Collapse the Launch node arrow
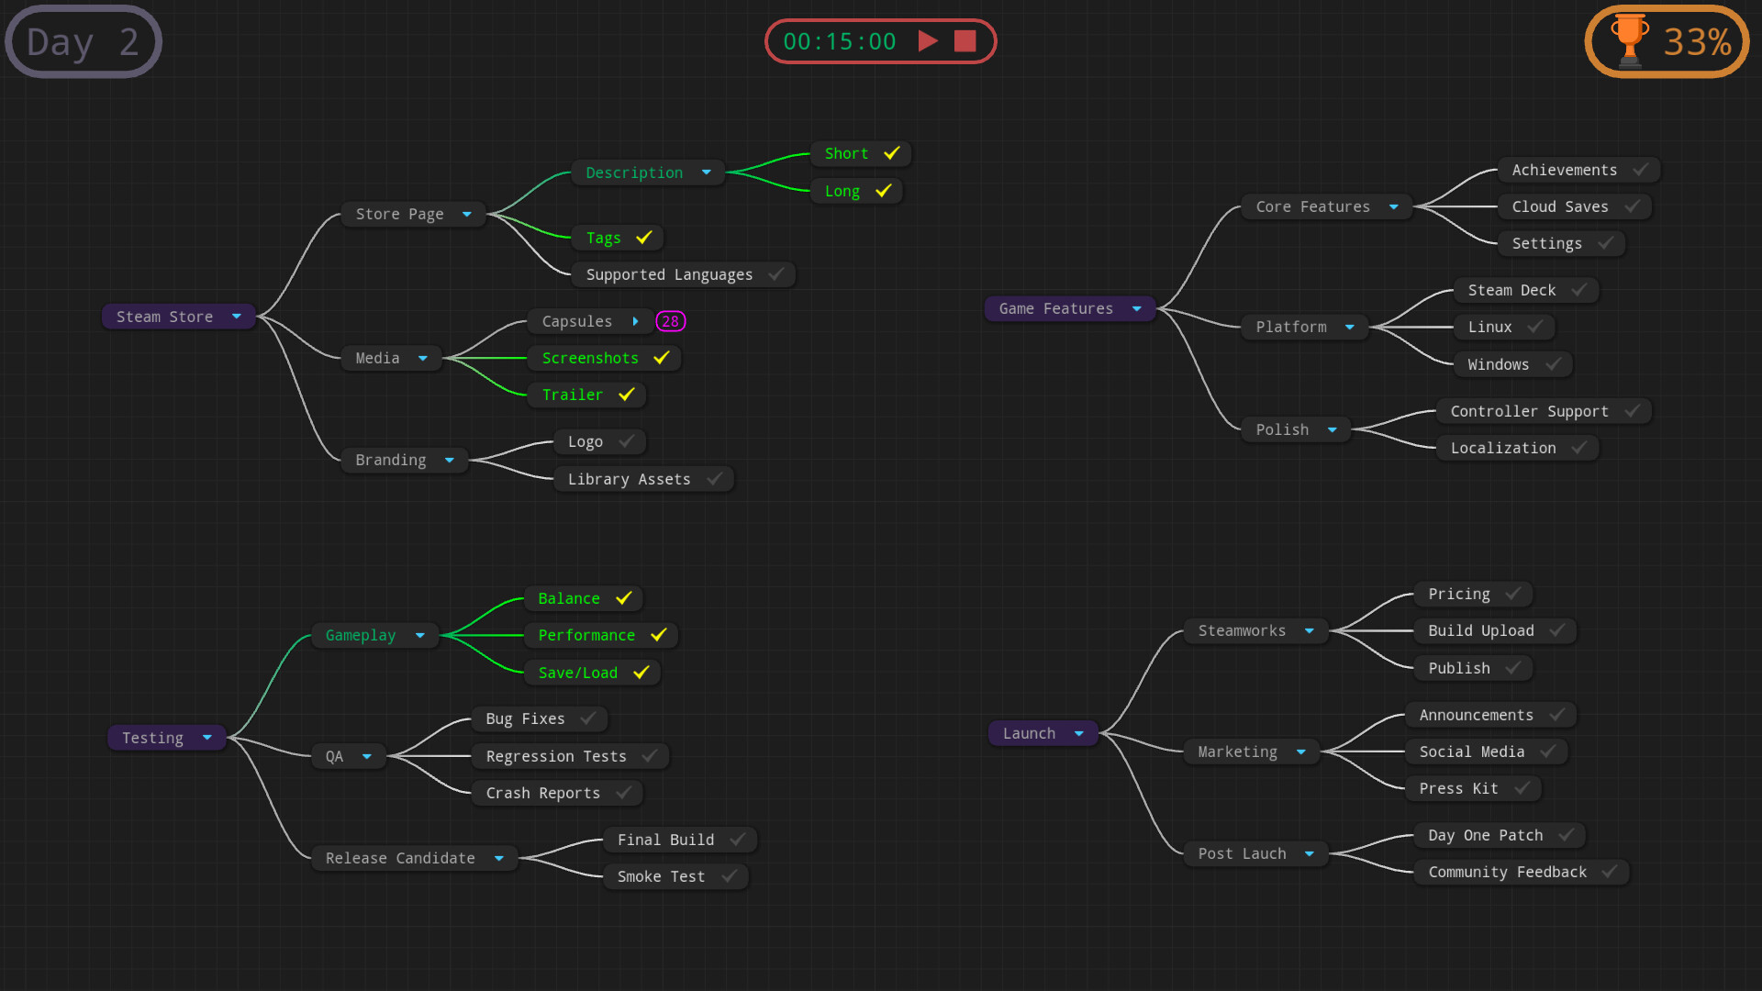This screenshot has width=1762, height=991. 1079,733
